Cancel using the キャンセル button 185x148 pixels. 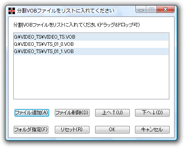tap(152, 129)
